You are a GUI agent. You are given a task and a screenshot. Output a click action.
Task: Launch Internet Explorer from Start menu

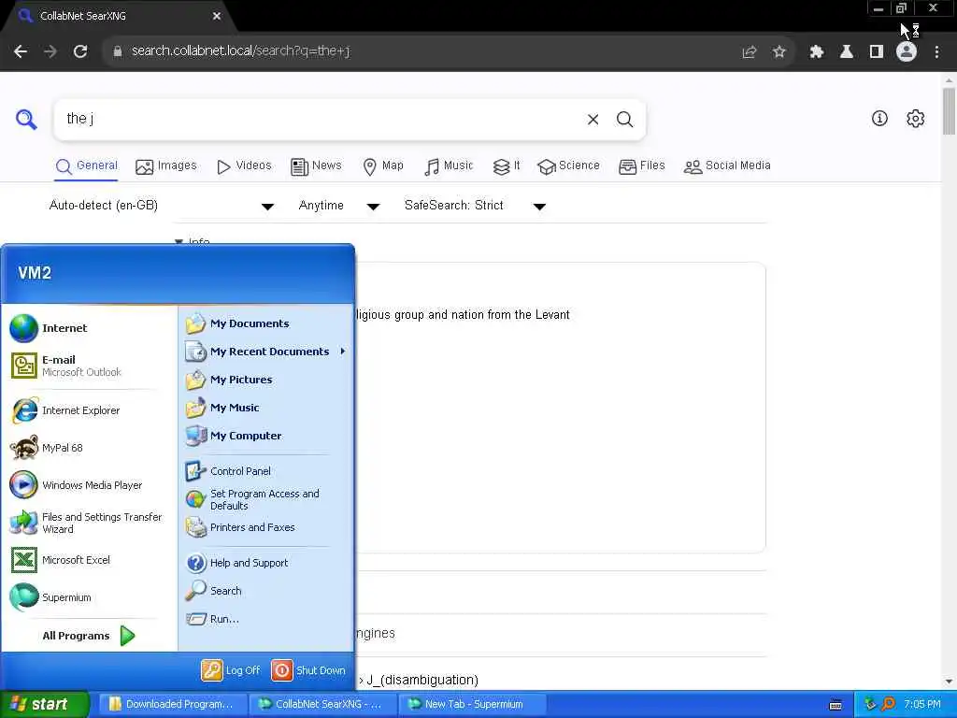click(89, 410)
